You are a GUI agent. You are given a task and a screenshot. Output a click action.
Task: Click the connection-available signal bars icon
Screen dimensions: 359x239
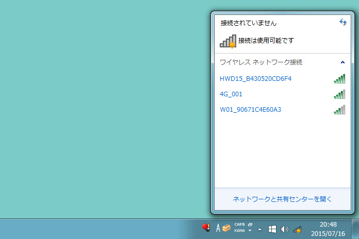pos(228,41)
